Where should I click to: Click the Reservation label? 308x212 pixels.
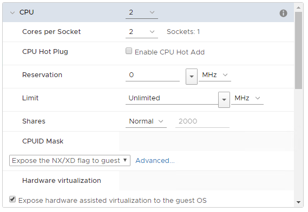pos(42,75)
